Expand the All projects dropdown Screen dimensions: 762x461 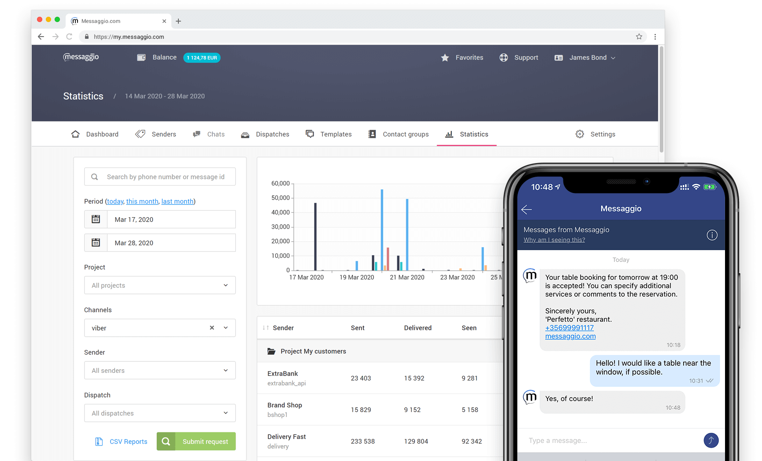pyautogui.click(x=160, y=285)
